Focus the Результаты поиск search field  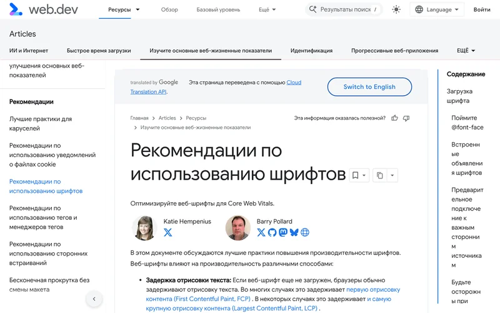pyautogui.click(x=344, y=9)
